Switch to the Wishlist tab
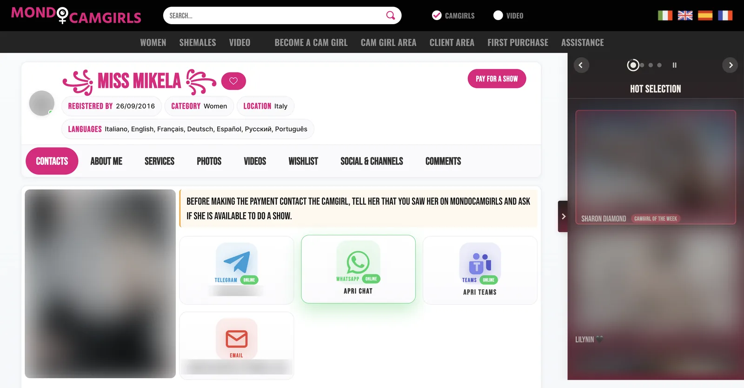 (x=303, y=161)
